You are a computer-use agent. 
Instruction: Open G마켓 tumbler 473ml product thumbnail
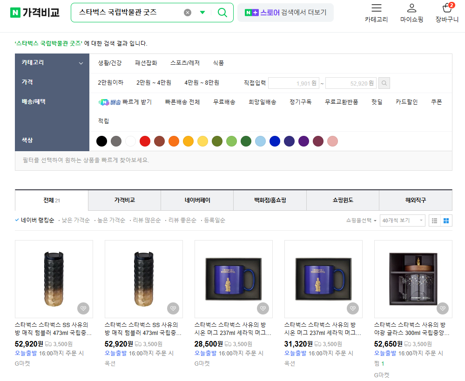(x=54, y=279)
